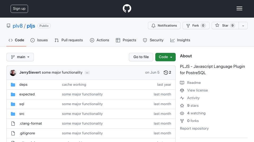Open the .clang-format file
254x142 pixels.
point(30,124)
